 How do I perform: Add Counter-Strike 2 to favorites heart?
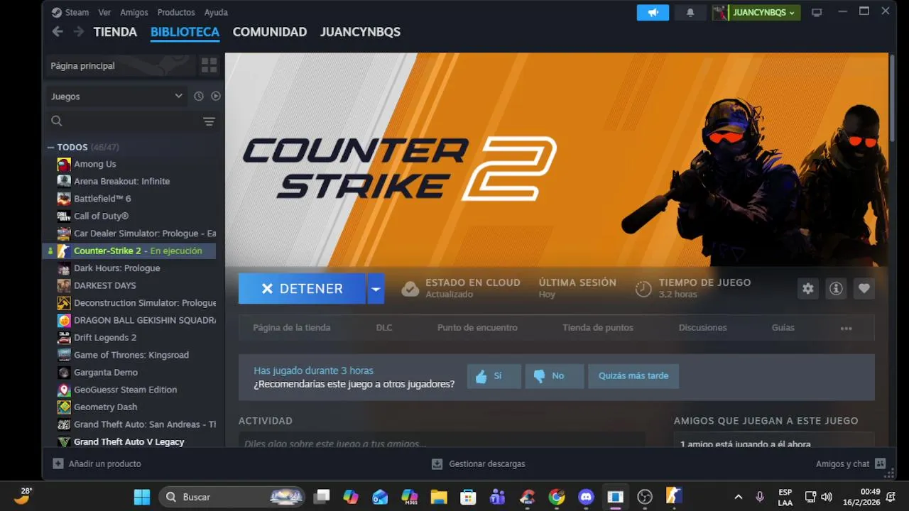[x=864, y=288]
